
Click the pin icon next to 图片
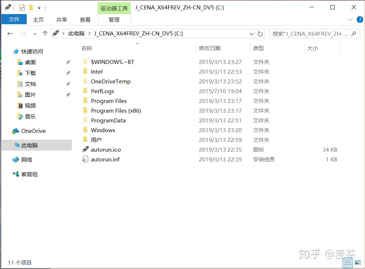(68, 95)
